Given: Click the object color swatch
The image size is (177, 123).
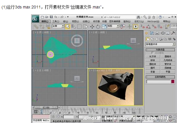Looking at the screenshot, I should [173, 81].
